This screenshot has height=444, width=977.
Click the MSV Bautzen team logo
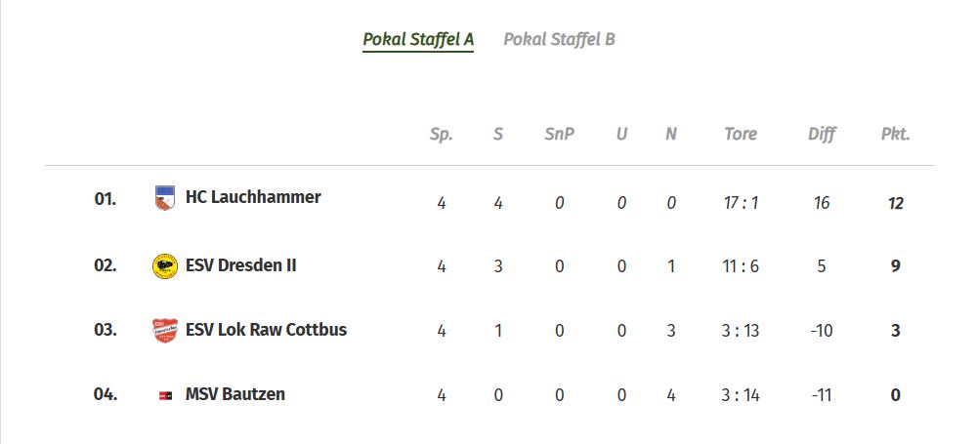pos(165,395)
